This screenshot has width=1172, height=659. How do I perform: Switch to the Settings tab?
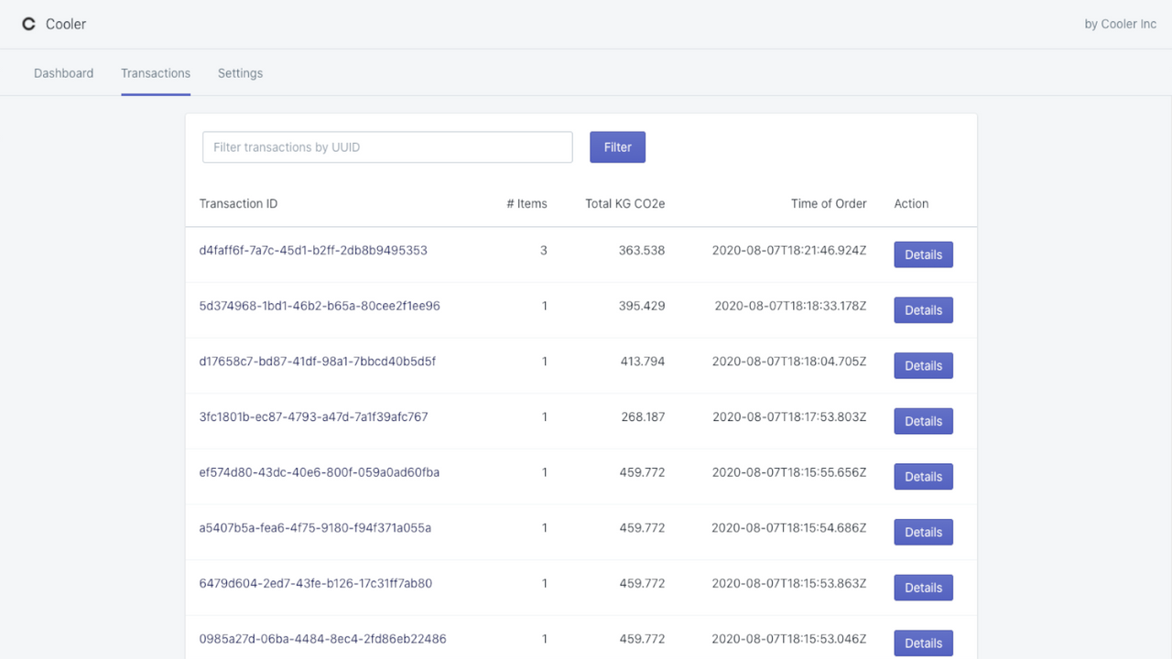point(240,72)
